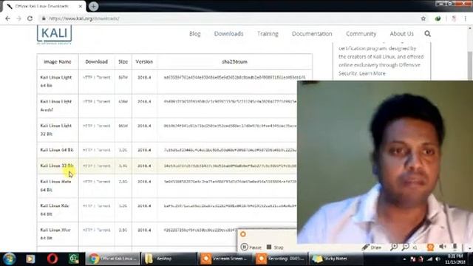Open the Downloads menu item
The height and width of the screenshot is (266, 473).
pyautogui.click(x=228, y=34)
